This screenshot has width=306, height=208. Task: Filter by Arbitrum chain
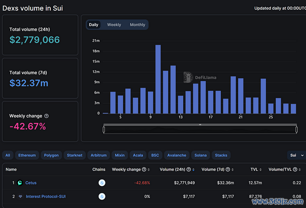(x=98, y=155)
